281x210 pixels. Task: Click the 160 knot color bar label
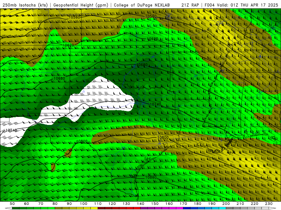pos(169,204)
